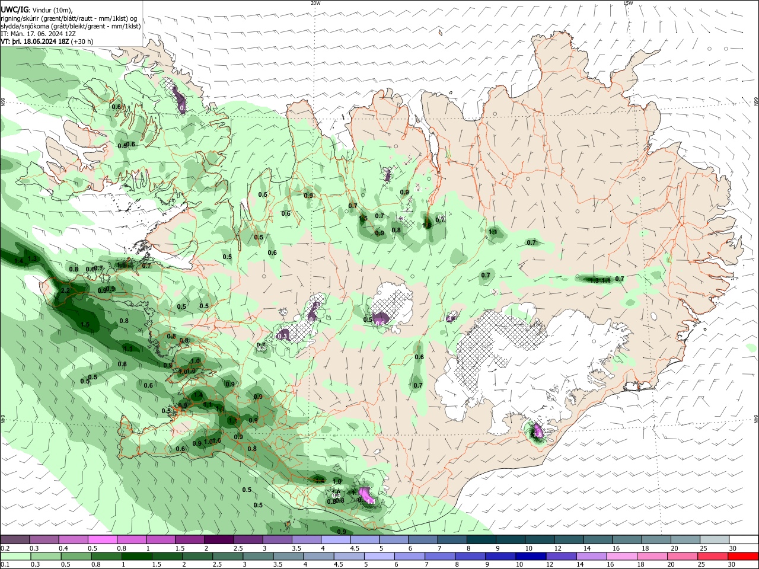
Task: Click the 0.2 dark mauve snow legend swatch
Action: click(15, 540)
